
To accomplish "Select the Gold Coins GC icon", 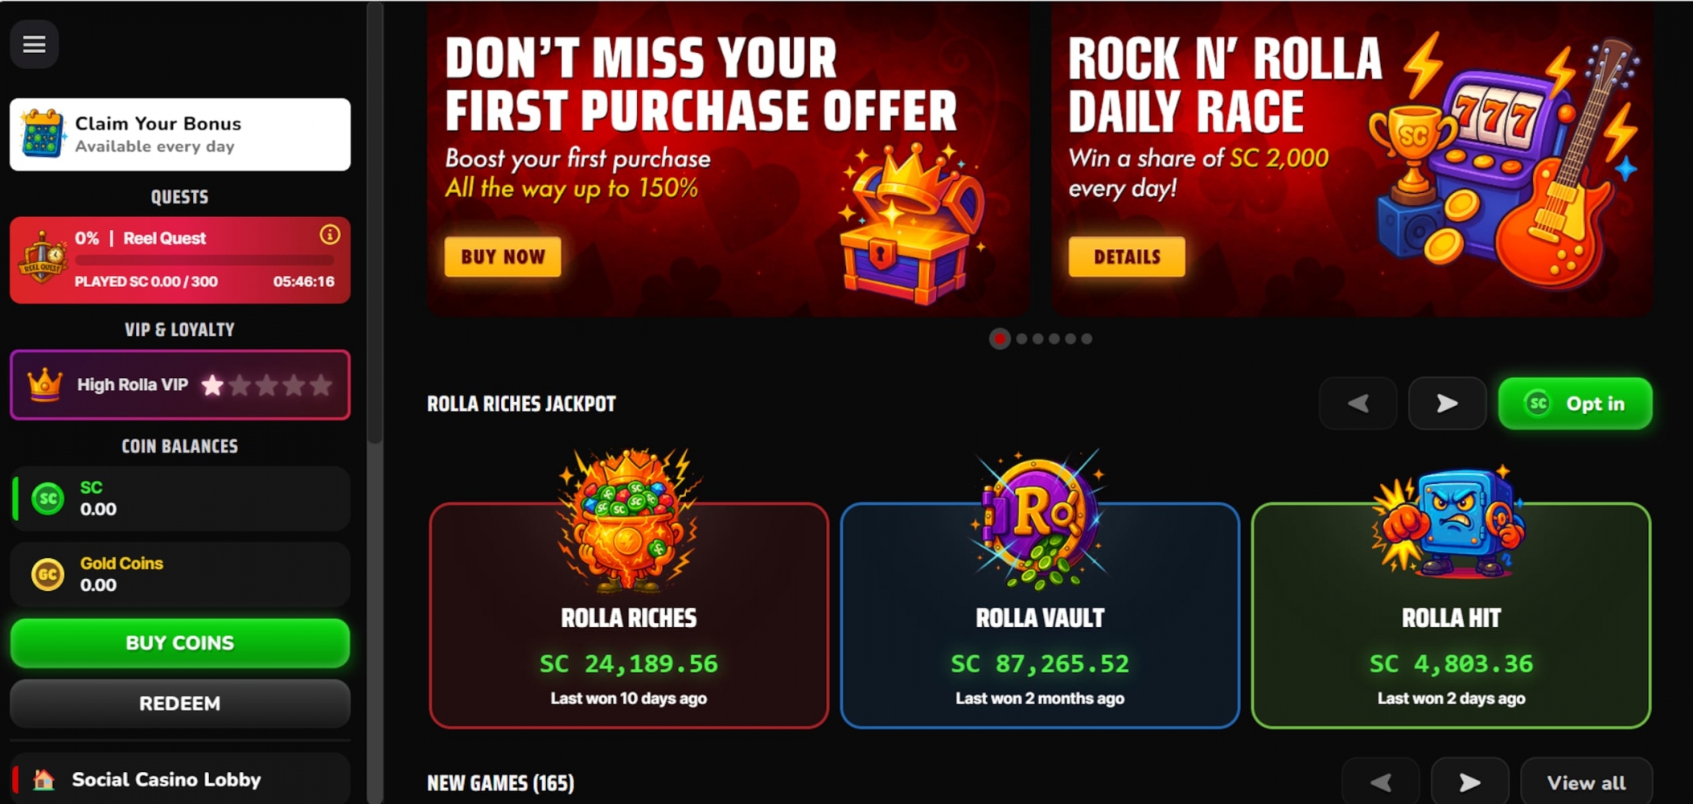I will (48, 575).
